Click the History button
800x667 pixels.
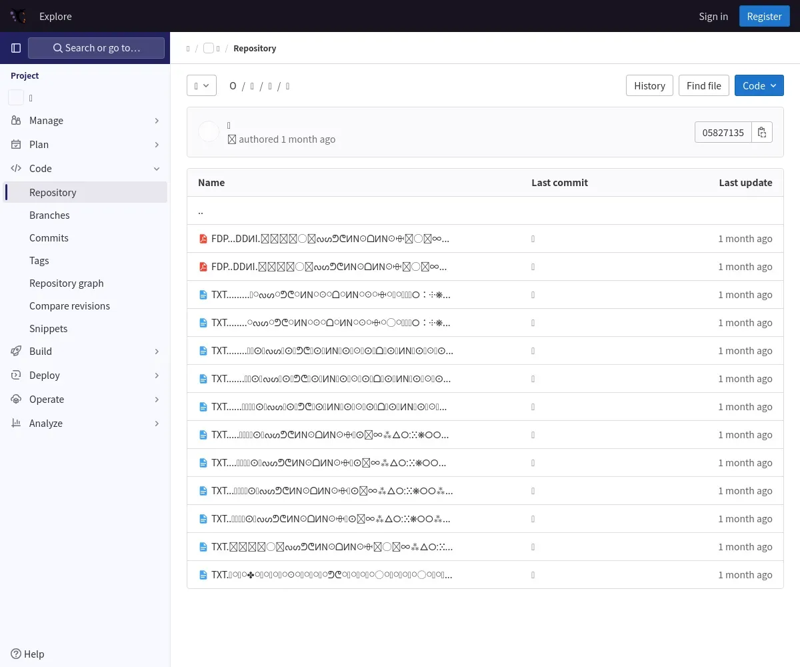click(x=649, y=85)
